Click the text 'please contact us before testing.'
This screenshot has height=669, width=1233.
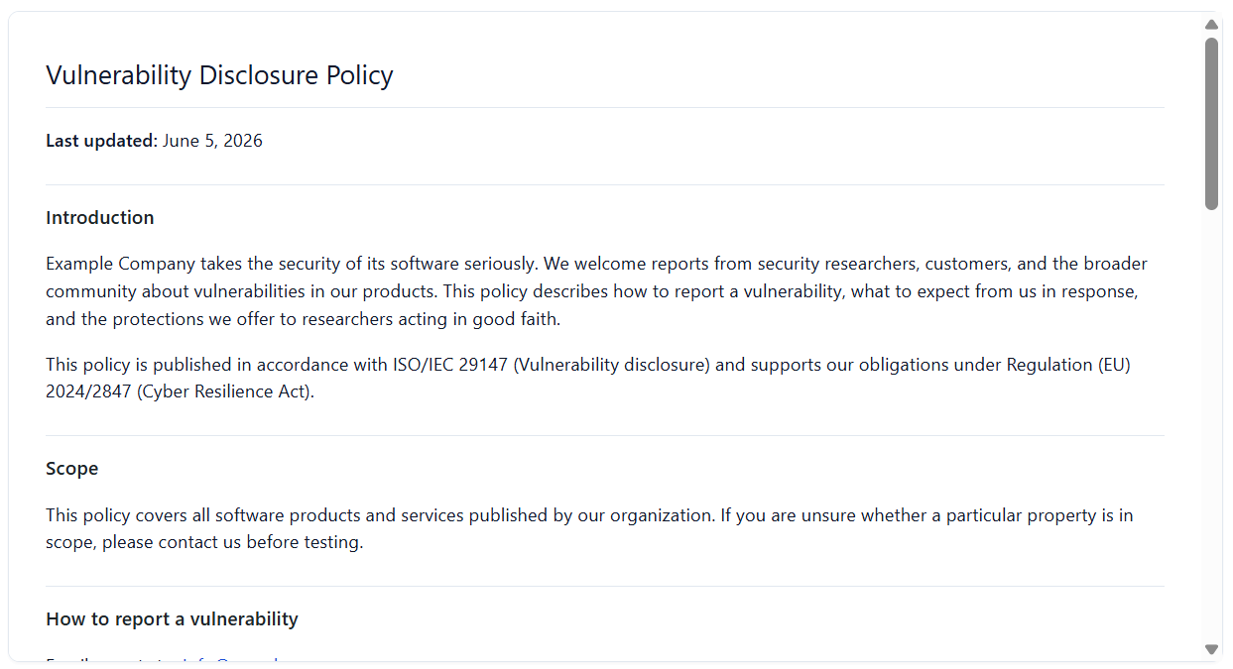(232, 543)
